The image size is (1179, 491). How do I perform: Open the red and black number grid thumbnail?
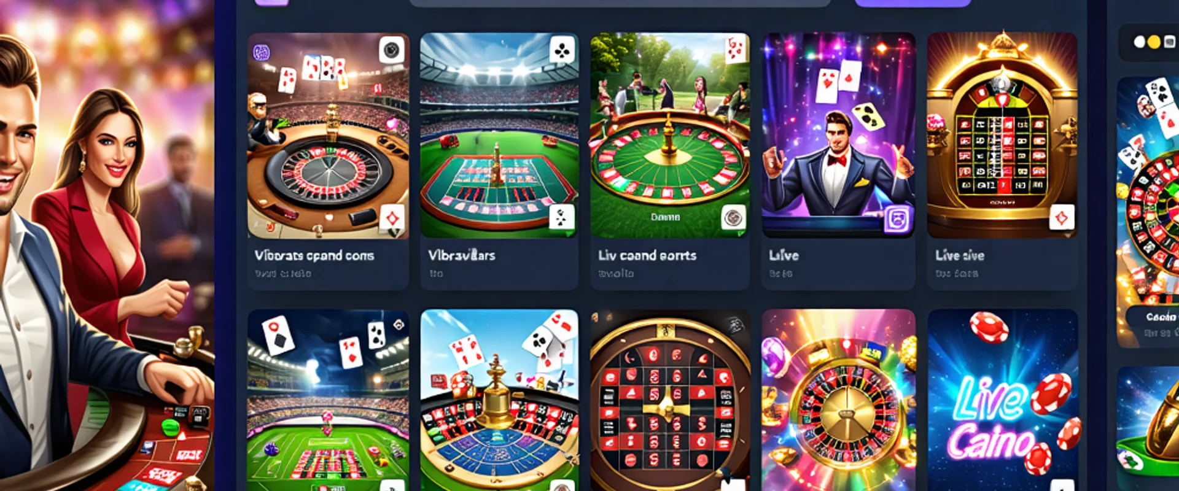click(x=670, y=400)
